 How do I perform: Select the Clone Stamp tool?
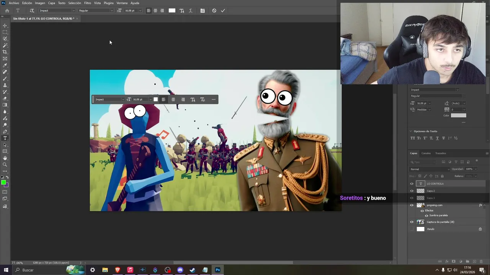click(x=5, y=85)
